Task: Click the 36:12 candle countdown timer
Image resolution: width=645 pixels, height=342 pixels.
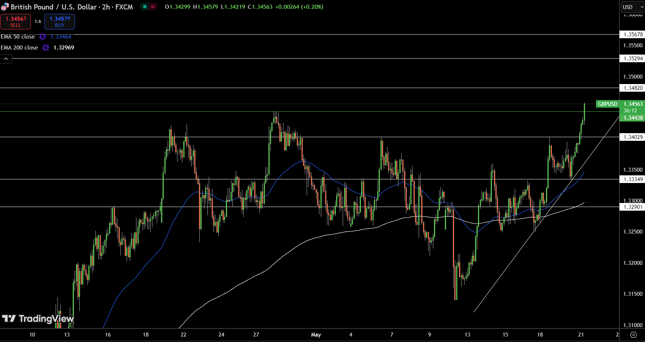Action: pyautogui.click(x=630, y=111)
